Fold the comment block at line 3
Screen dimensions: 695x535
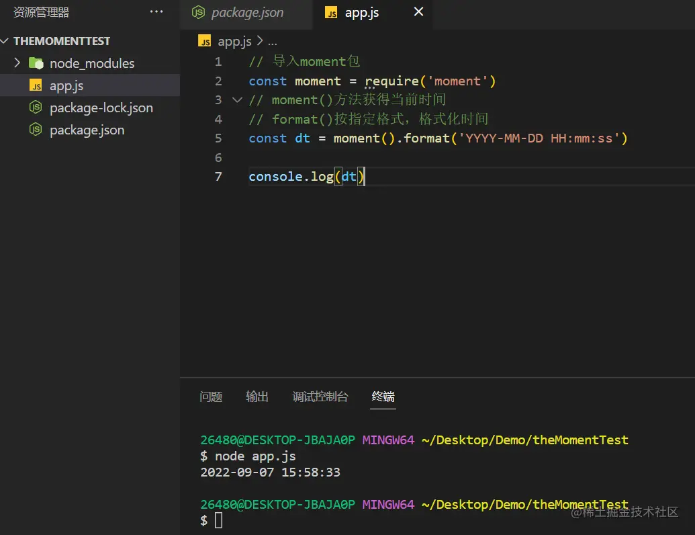coord(238,100)
